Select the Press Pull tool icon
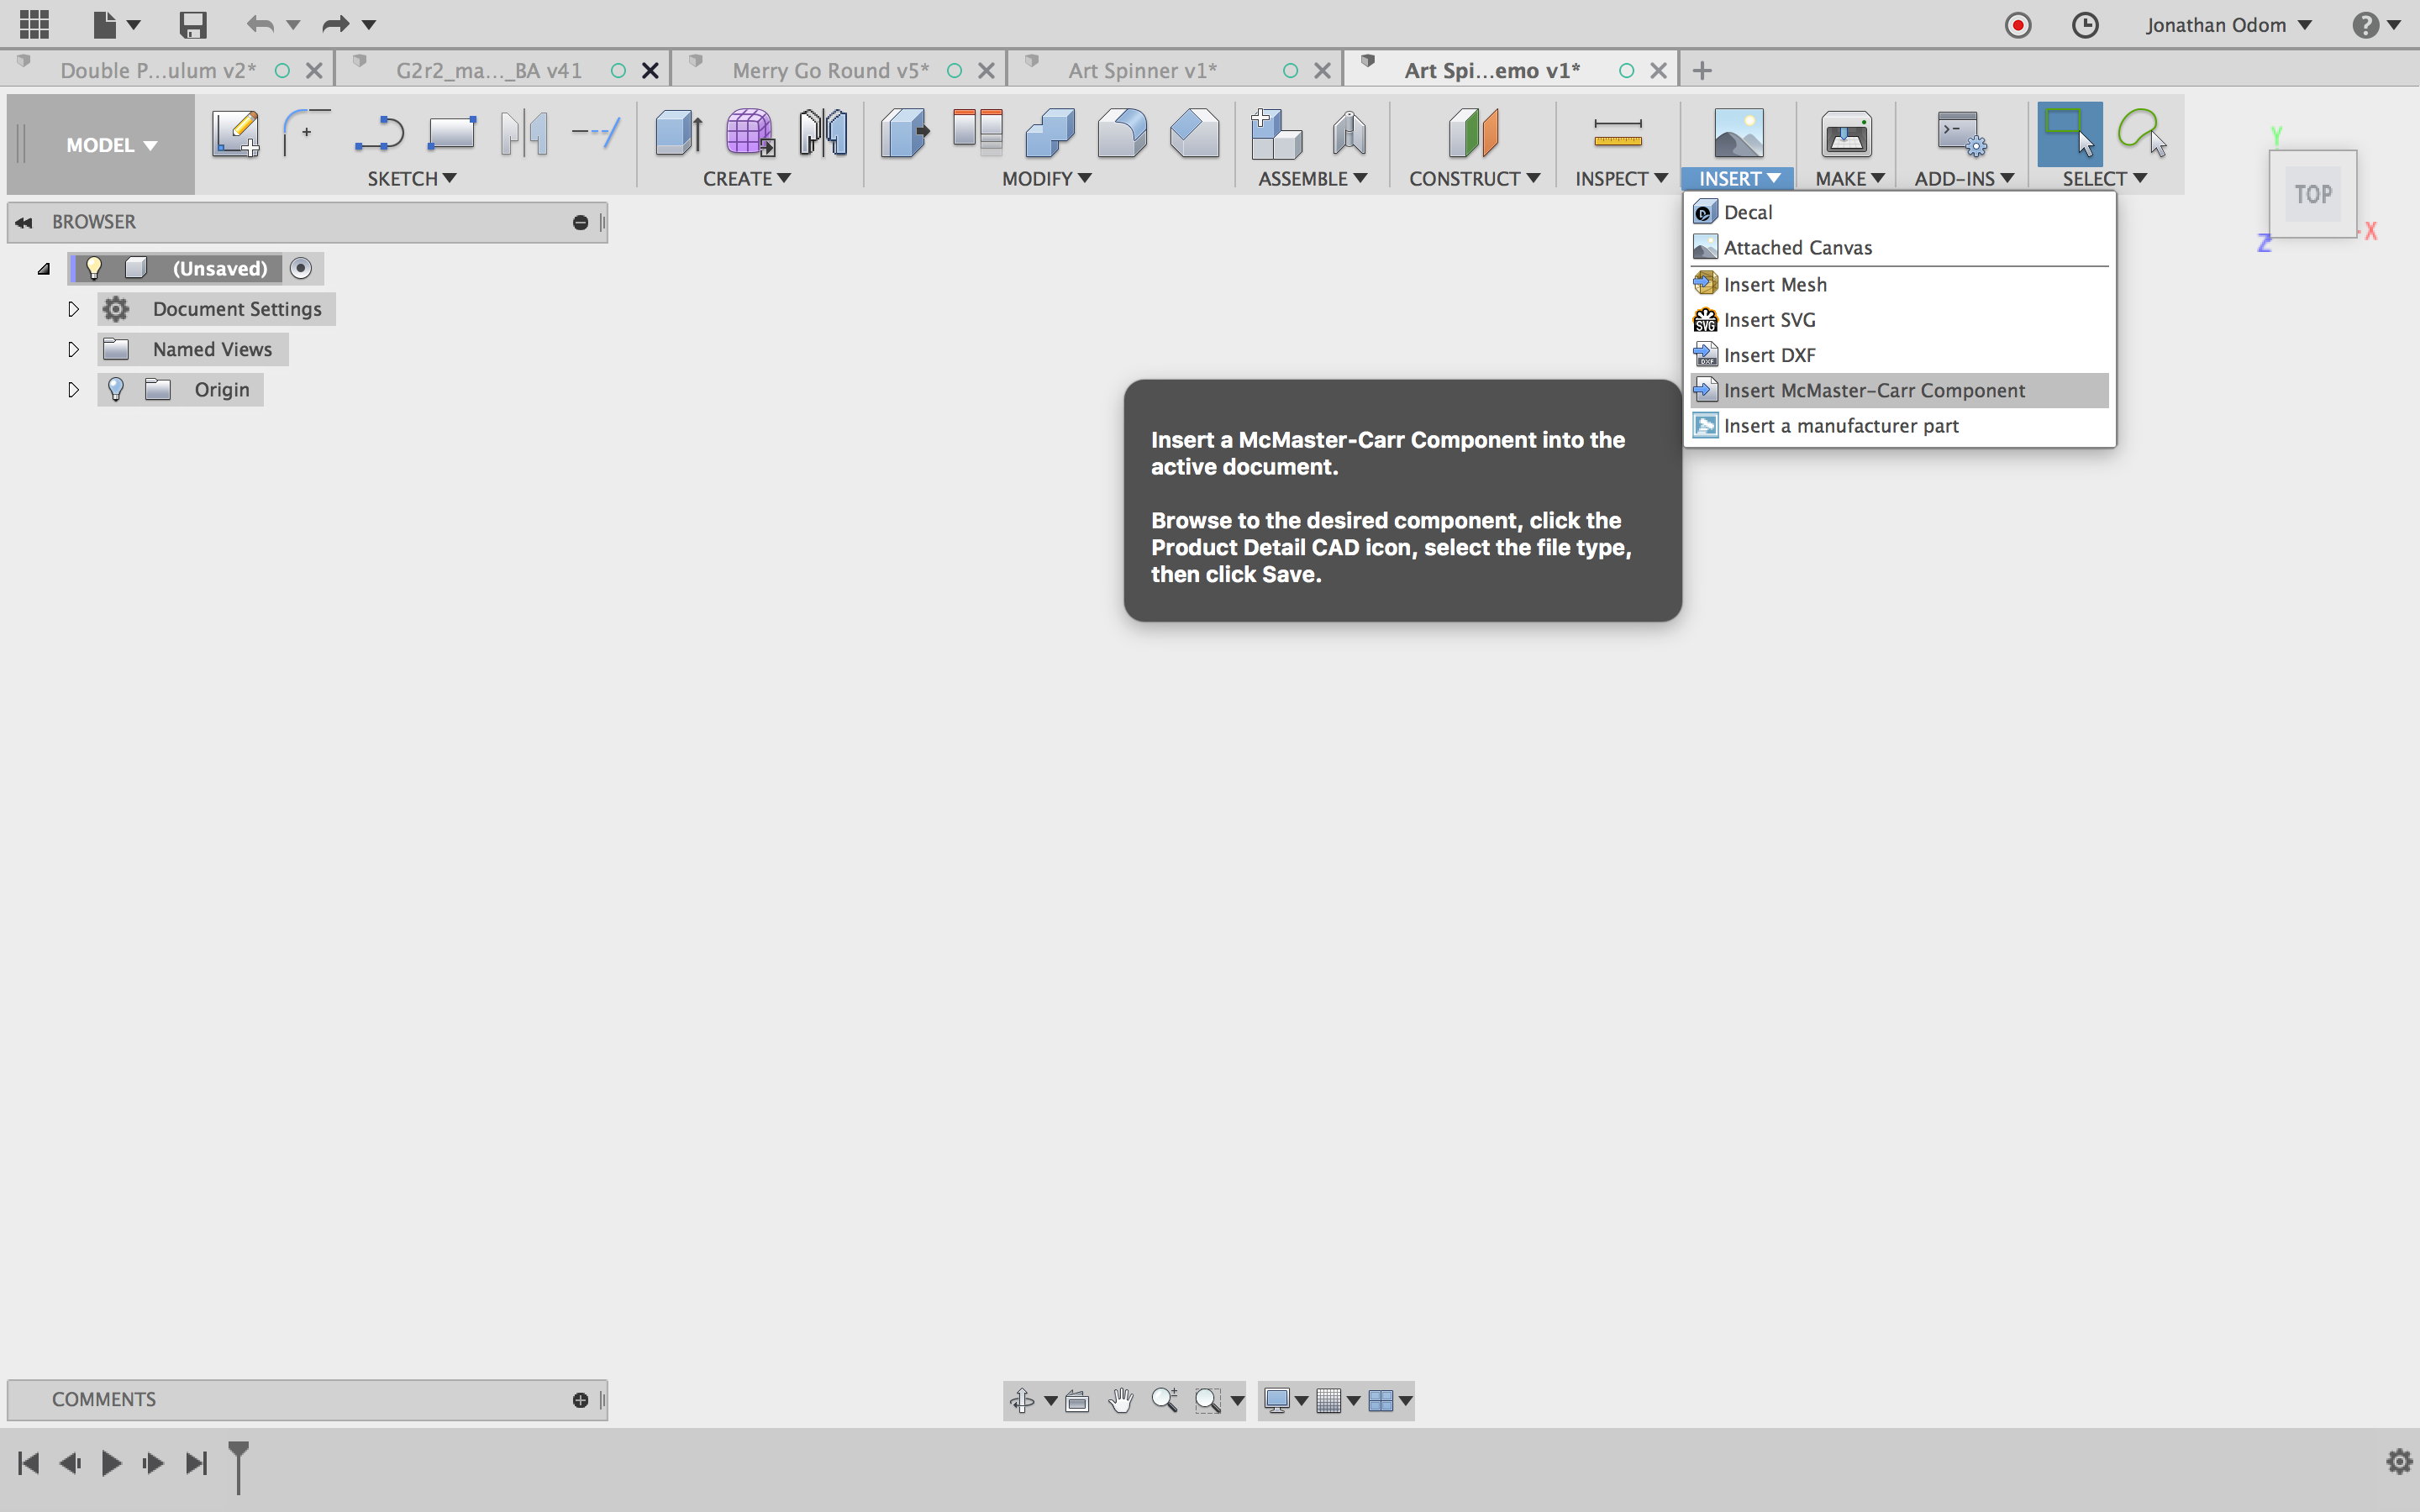Screen dimensions: 2420x1512 coord(904,133)
